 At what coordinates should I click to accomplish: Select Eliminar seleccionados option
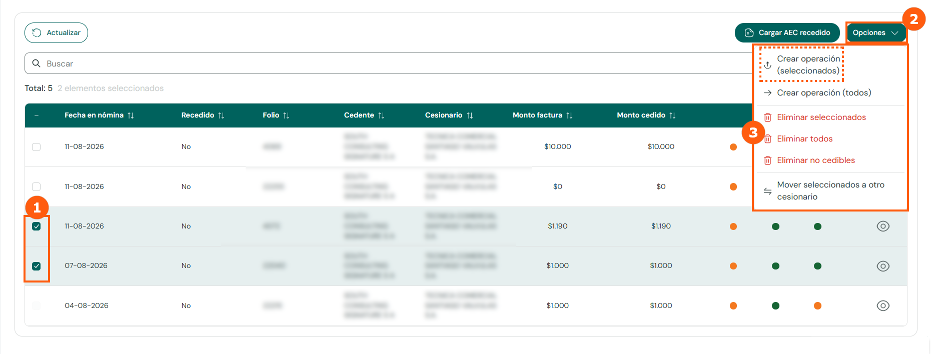pos(821,117)
